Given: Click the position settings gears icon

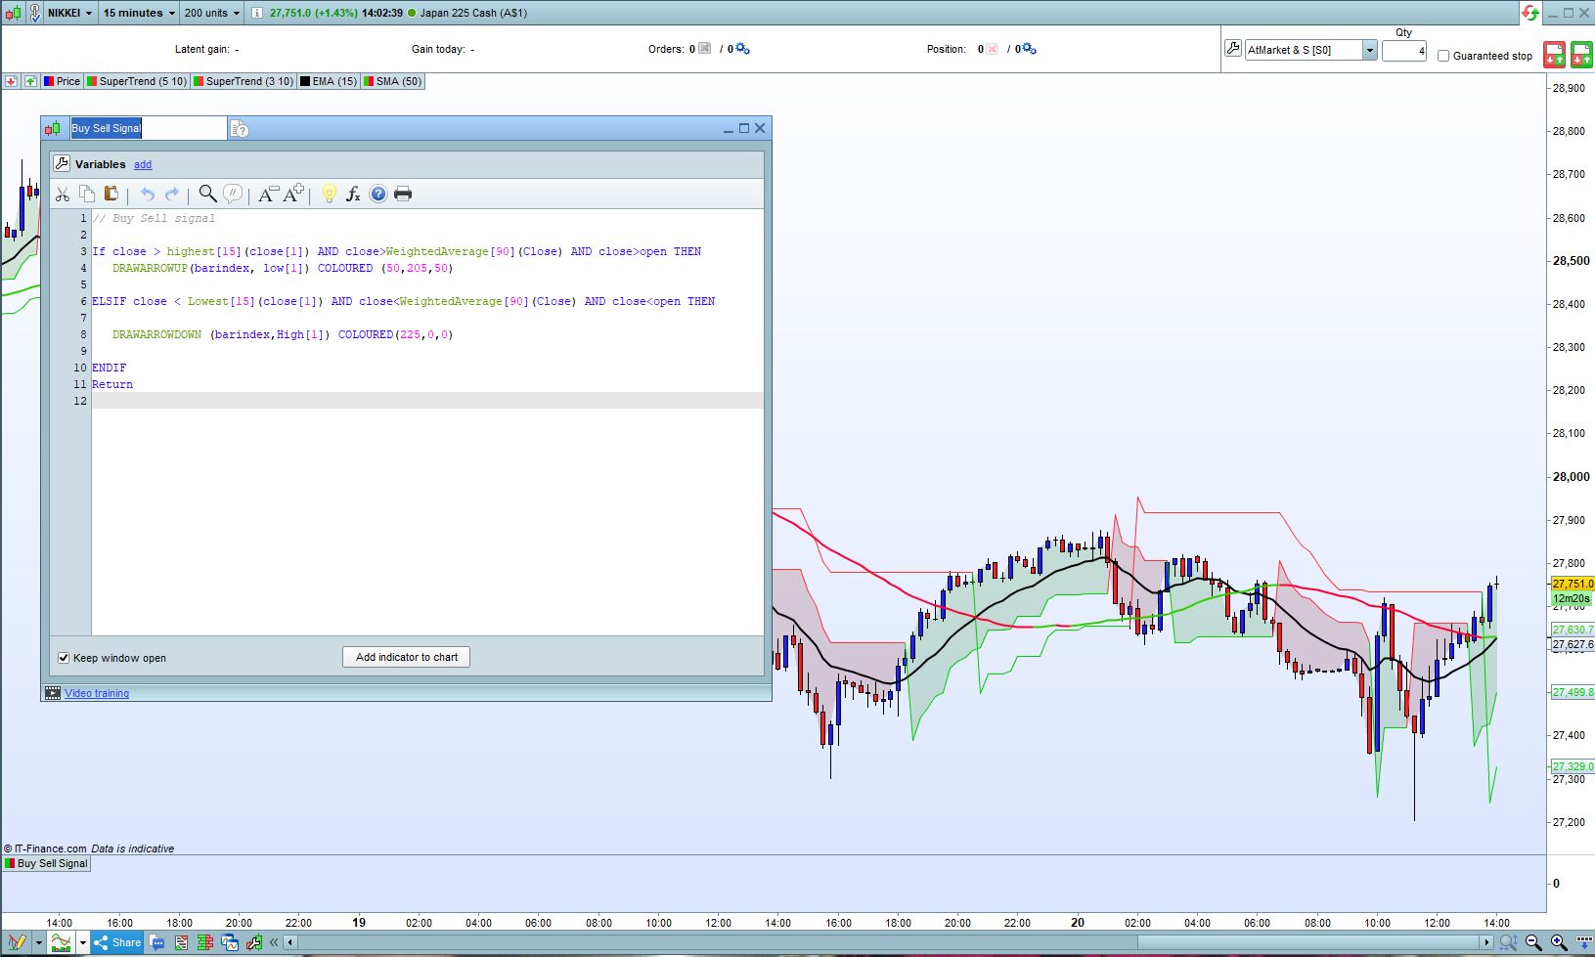Looking at the screenshot, I should tap(1029, 49).
